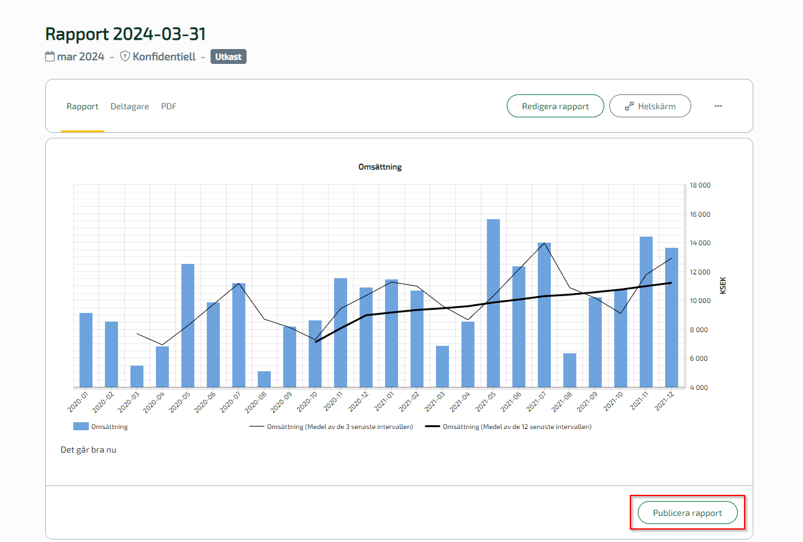This screenshot has width=803, height=542.
Task: Click the comment text Det går bra nu
Action: pos(88,449)
